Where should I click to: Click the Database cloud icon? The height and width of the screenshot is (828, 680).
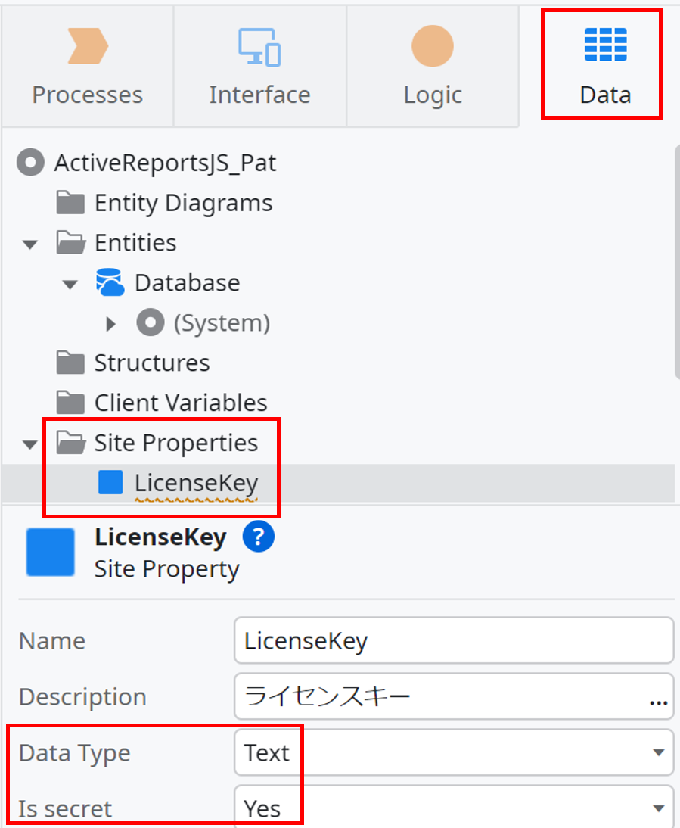click(110, 282)
